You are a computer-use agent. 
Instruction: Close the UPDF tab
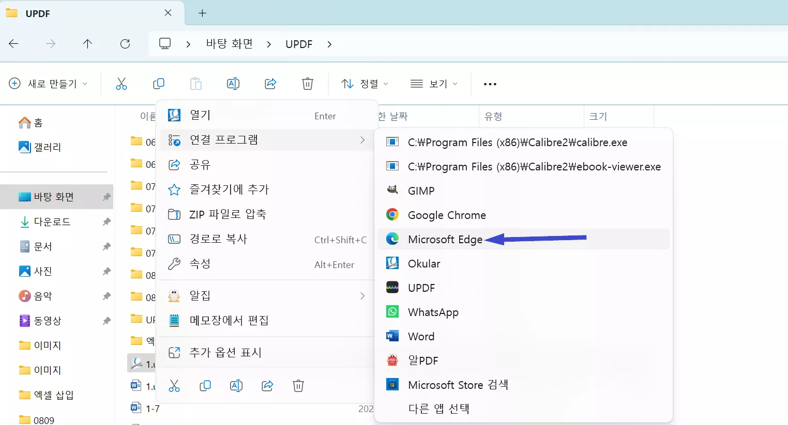click(168, 13)
